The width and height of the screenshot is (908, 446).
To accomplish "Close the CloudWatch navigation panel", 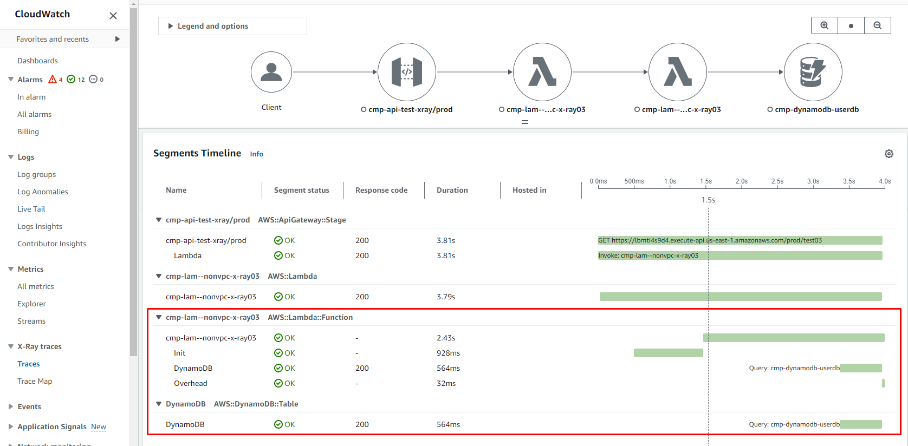I will (113, 16).
